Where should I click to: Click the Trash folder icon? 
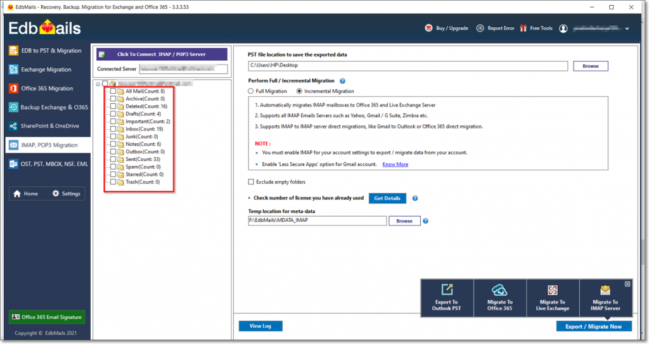[x=120, y=182]
